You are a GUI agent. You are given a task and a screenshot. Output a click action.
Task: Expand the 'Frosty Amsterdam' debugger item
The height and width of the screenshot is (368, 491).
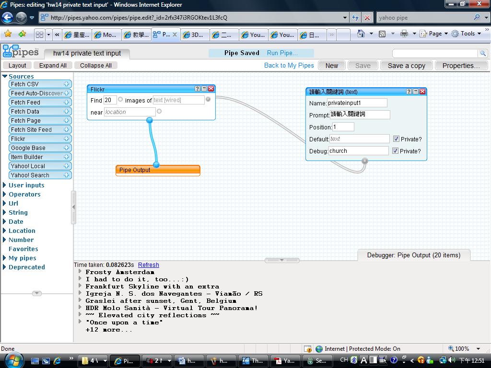pos(80,271)
